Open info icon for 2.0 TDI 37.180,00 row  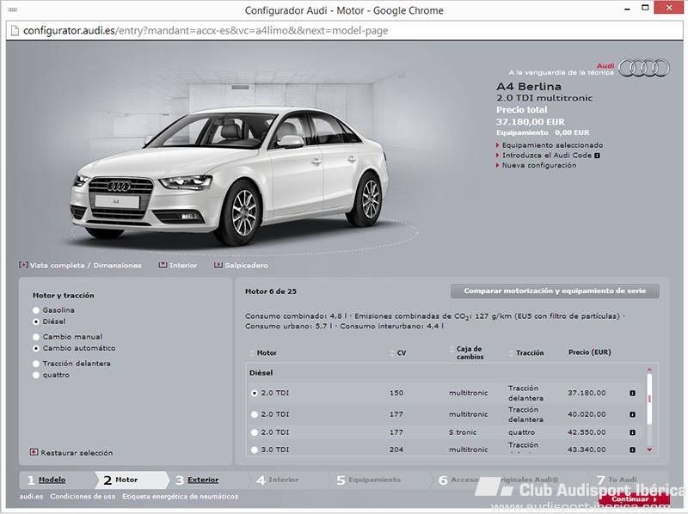pyautogui.click(x=632, y=393)
